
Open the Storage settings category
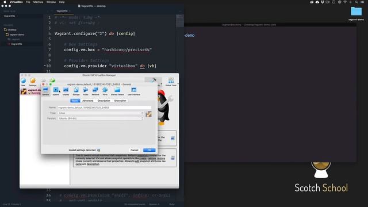click(x=76, y=91)
